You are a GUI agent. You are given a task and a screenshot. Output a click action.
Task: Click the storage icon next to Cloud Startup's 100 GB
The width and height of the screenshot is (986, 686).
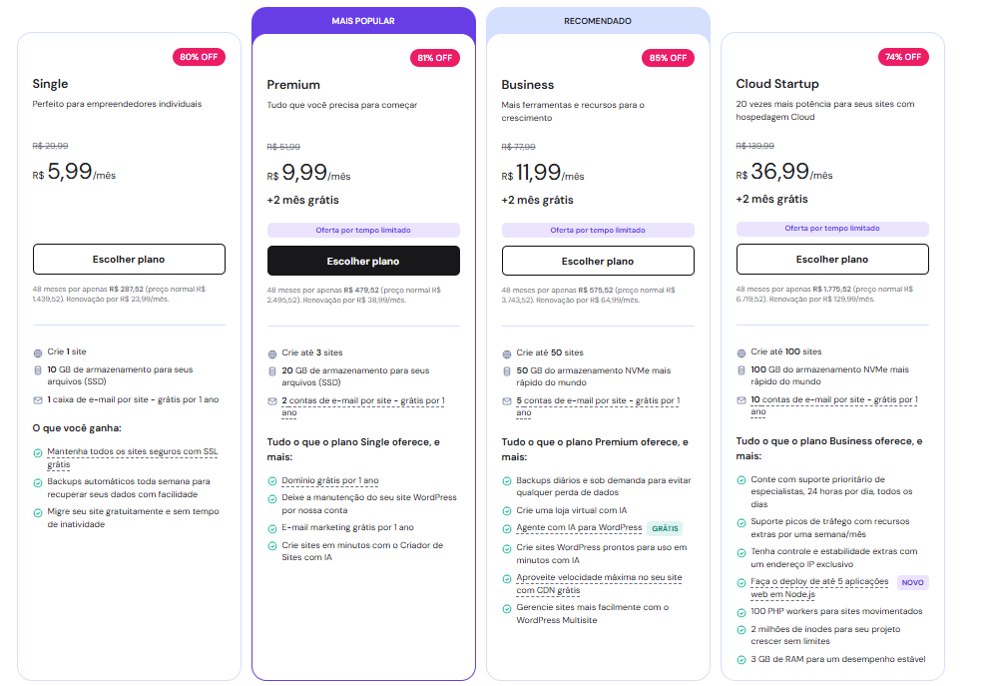tap(741, 370)
